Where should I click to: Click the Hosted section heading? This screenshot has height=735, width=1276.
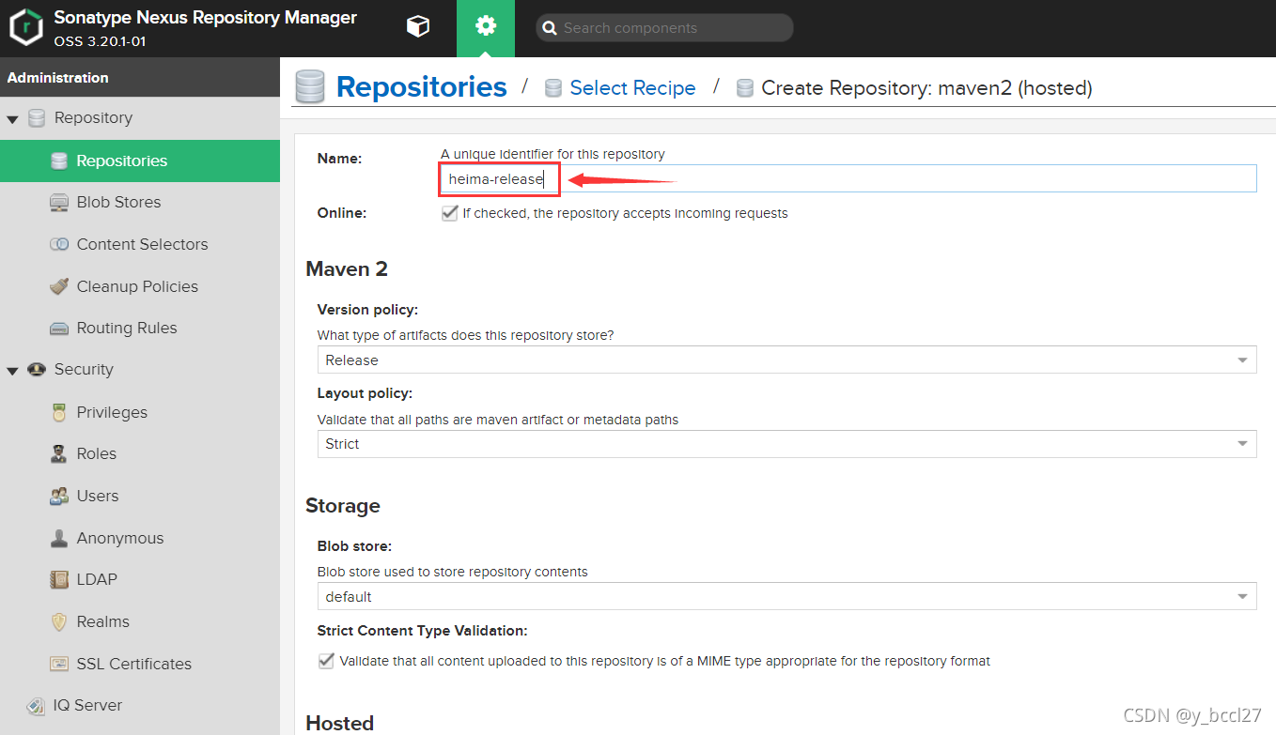pos(340,723)
